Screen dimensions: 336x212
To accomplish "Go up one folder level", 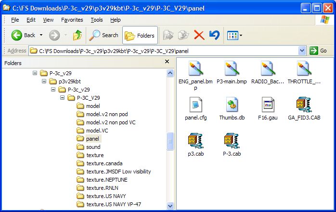I will (78, 35).
